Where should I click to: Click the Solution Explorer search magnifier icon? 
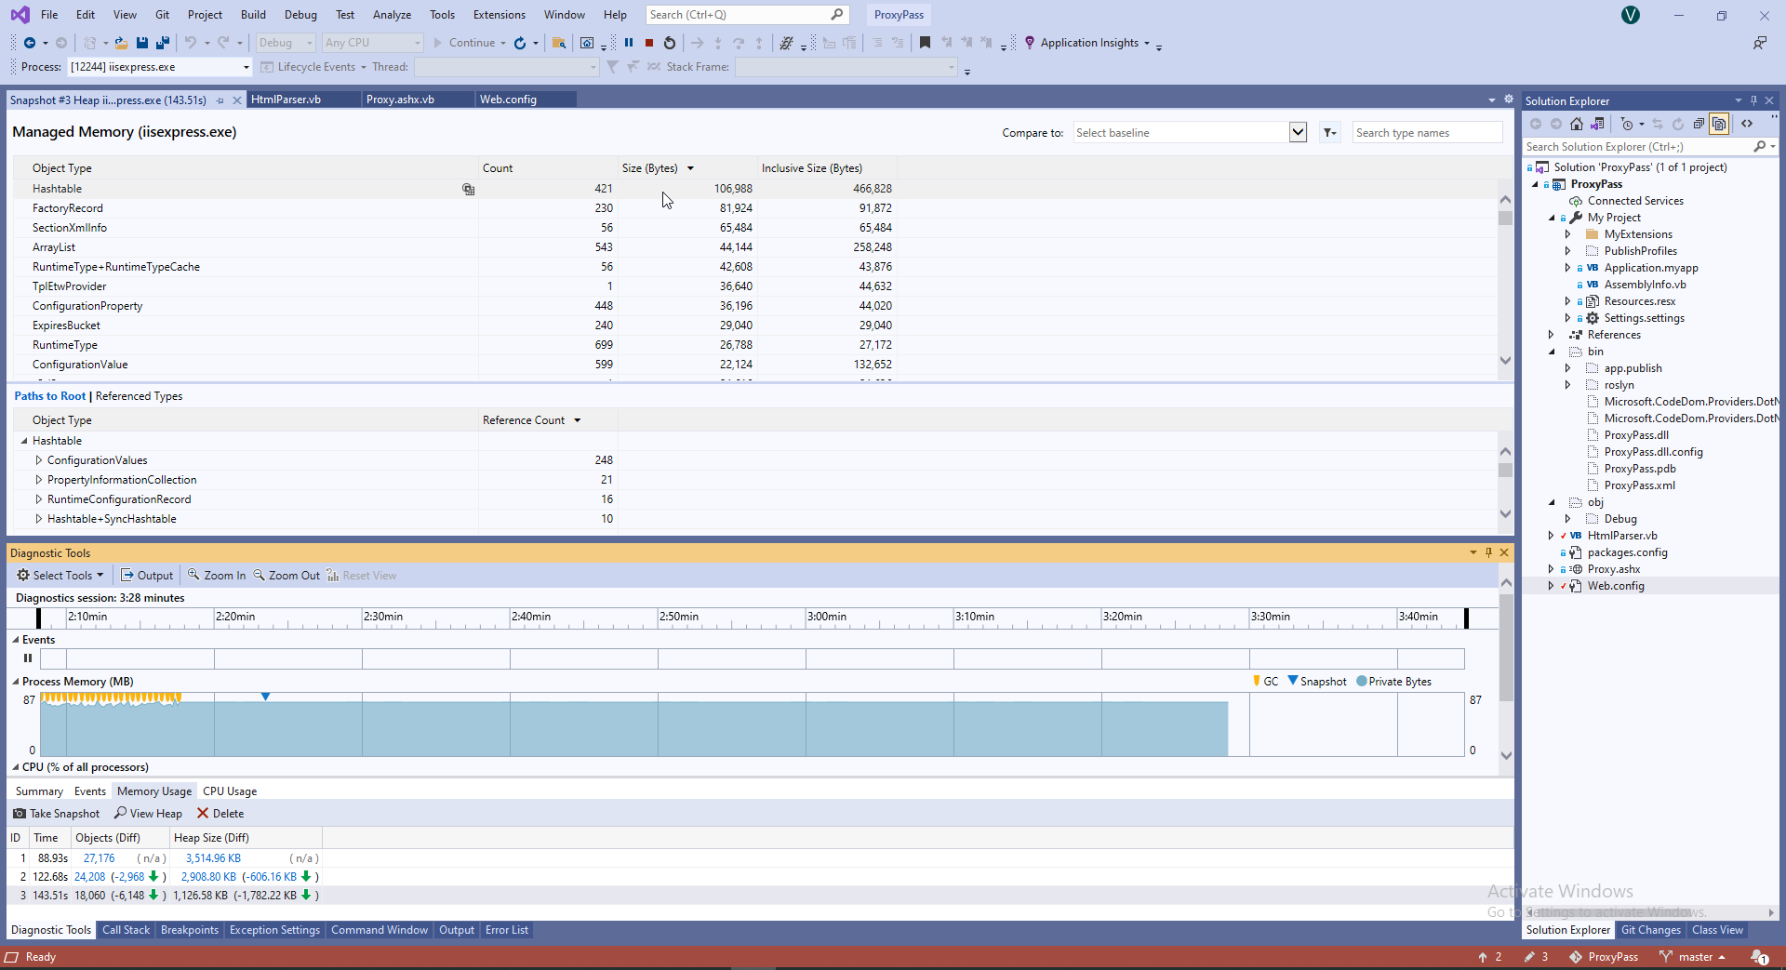(x=1760, y=147)
